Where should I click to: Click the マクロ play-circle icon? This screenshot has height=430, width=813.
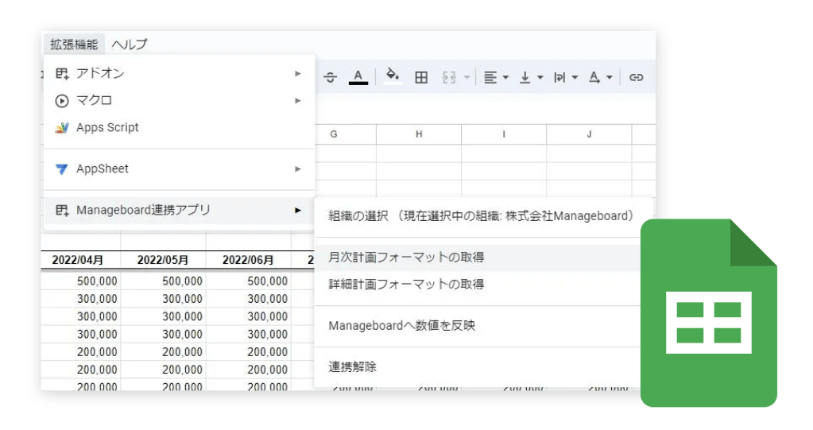[x=62, y=101]
